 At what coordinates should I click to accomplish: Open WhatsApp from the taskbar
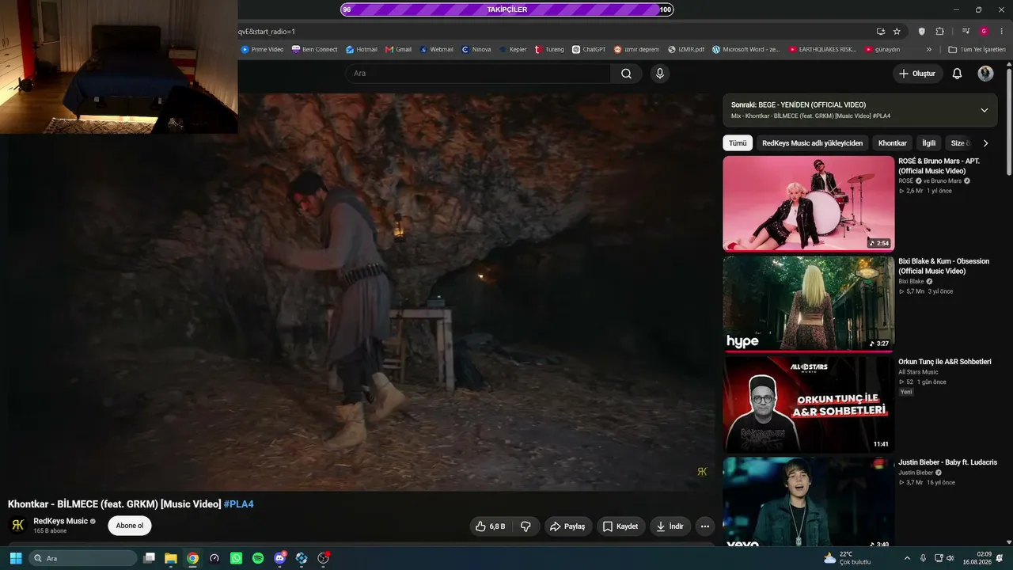tap(236, 558)
